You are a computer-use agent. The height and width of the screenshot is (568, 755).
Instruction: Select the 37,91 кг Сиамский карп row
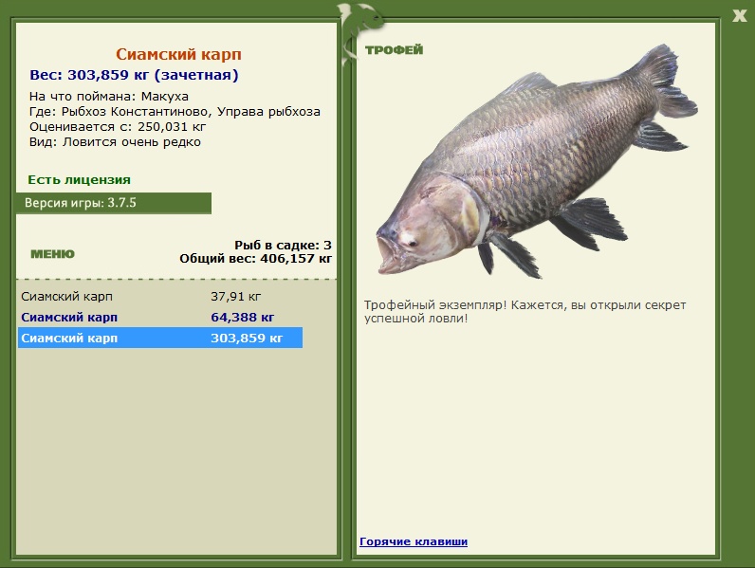[x=160, y=297]
